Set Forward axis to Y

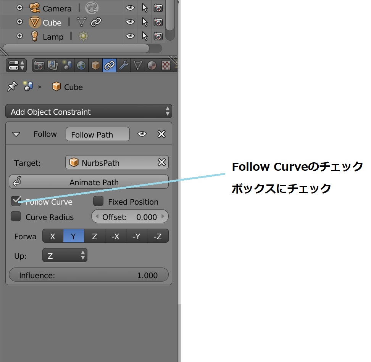click(74, 236)
